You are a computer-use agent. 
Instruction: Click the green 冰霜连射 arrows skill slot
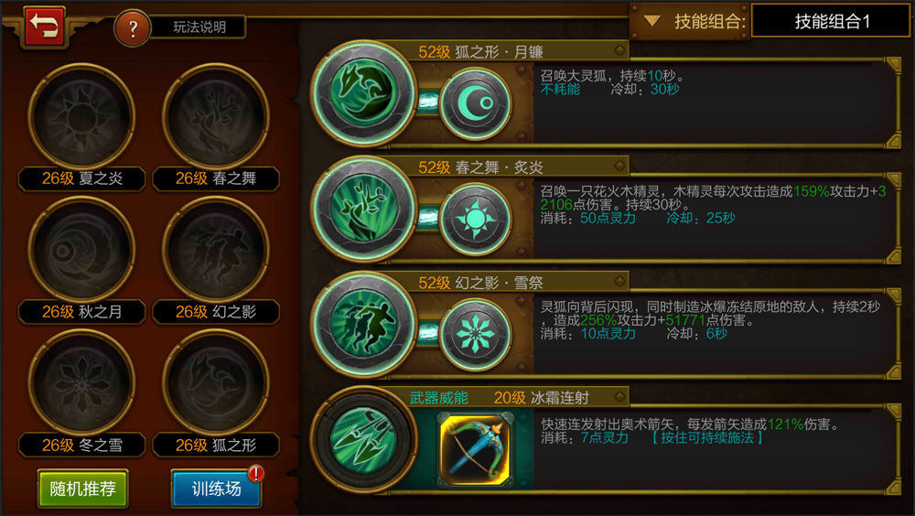point(364,438)
